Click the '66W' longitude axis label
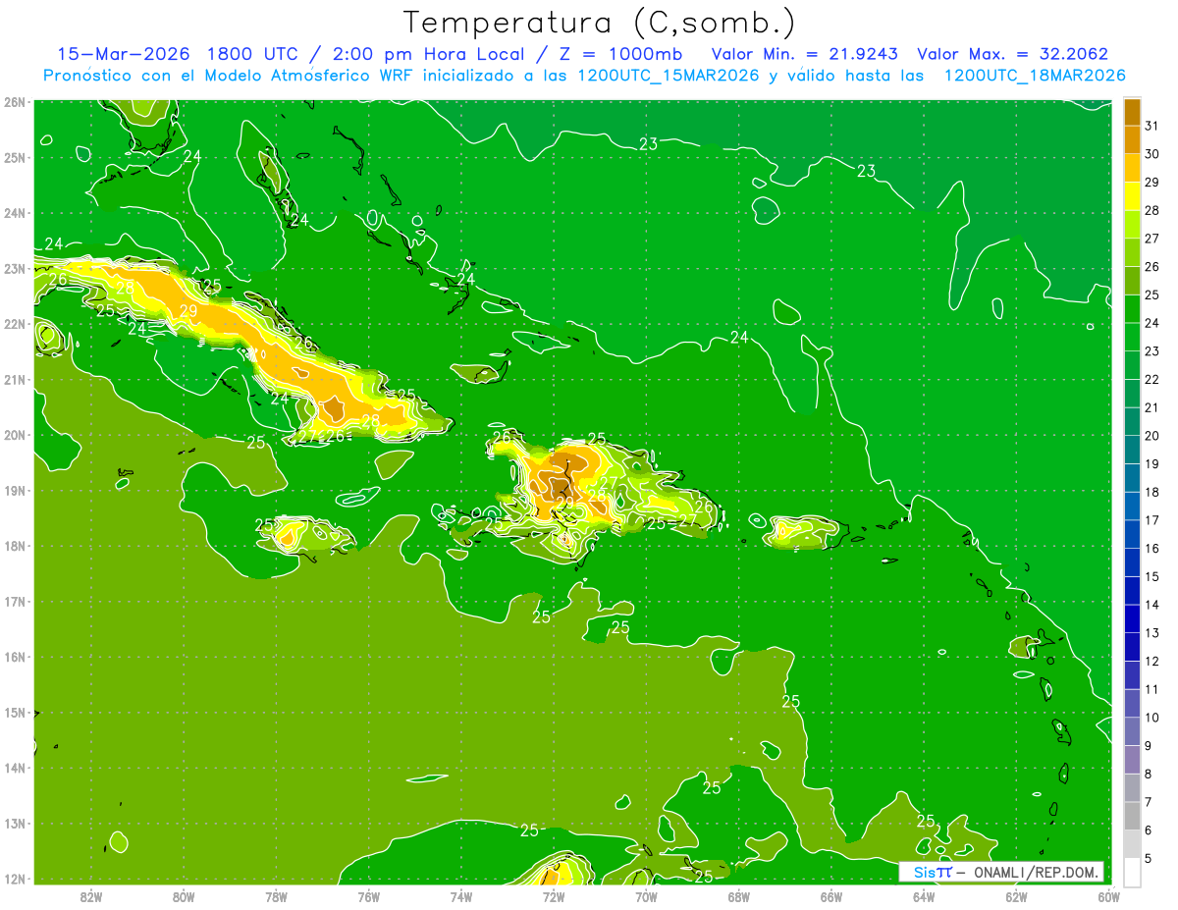Screen dimensions: 1178x910 coord(831,895)
